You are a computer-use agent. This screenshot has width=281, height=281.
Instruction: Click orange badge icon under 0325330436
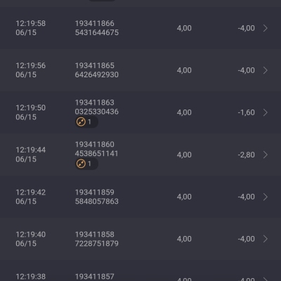[81, 122]
